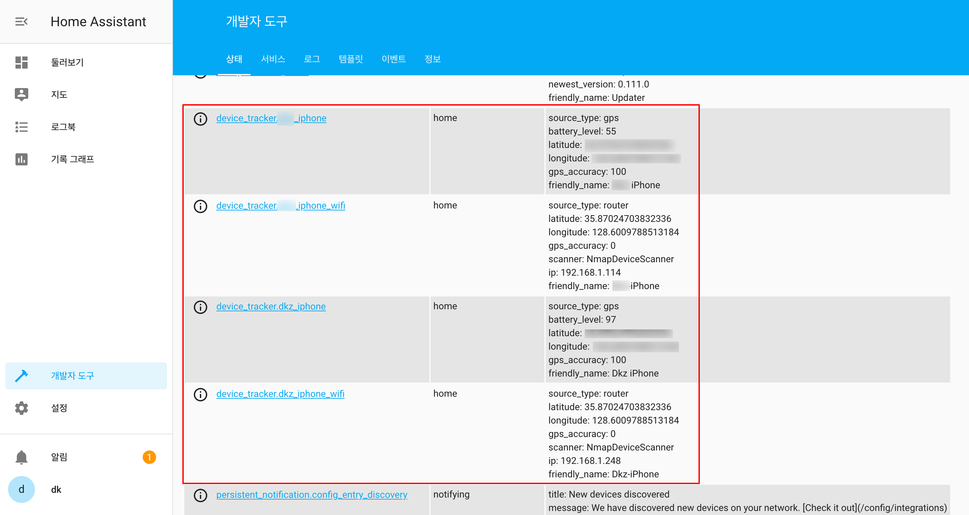Viewport: 969px width, 515px height.
Task: Click info icon for dkz_iphone_wifi entity
Action: tap(201, 394)
